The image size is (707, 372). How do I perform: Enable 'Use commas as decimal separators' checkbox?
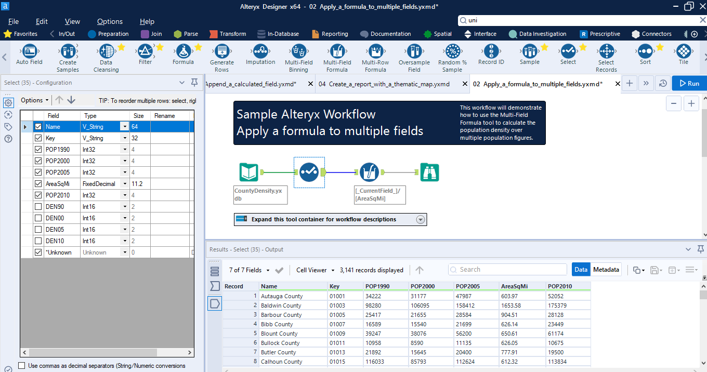tap(21, 366)
